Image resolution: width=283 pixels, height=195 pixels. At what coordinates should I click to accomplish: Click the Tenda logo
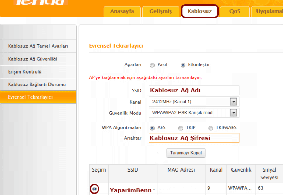coord(41,2)
